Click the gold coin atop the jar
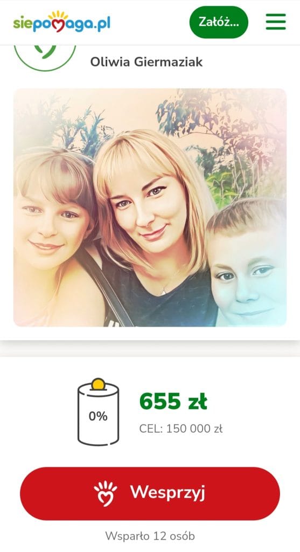The width and height of the screenshot is (300, 552). tap(98, 384)
